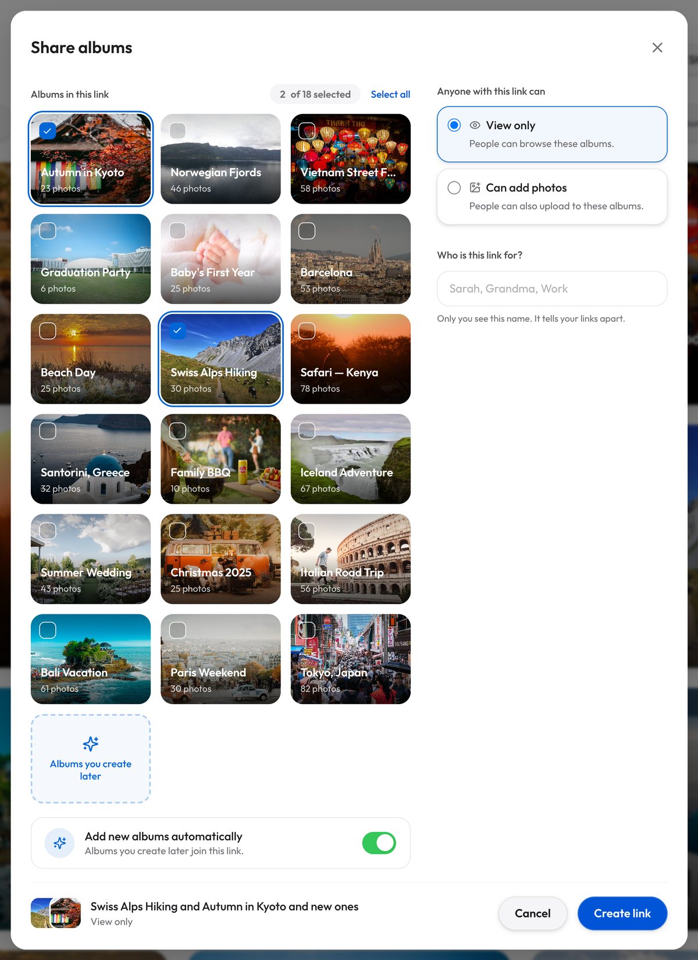Click the 10 photos count under Family BBQ
Screen dimensions: 698x960
pos(190,489)
